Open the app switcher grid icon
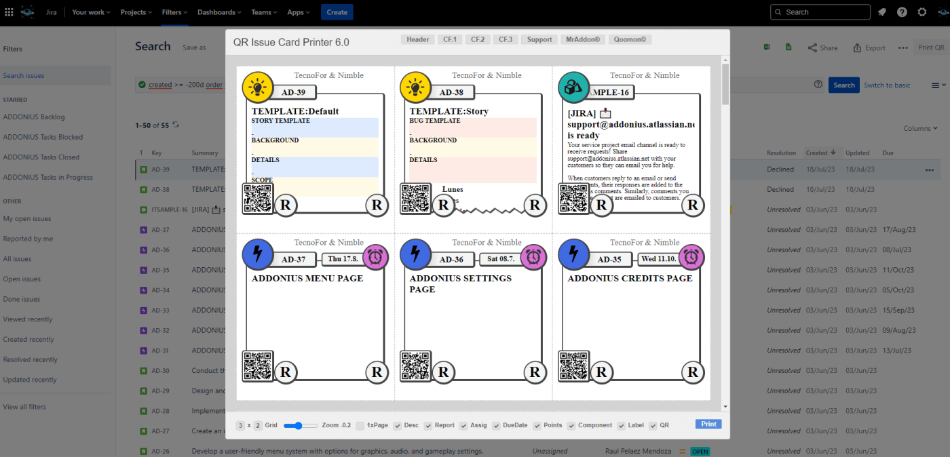Image resolution: width=950 pixels, height=457 pixels. 9,12
